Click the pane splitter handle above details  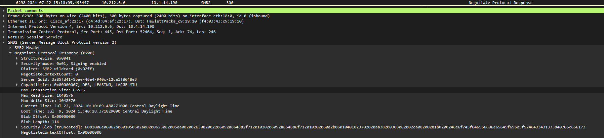point(423,7)
